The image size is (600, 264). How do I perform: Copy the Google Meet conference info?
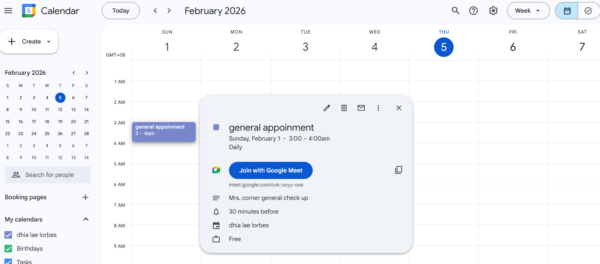pyautogui.click(x=398, y=170)
